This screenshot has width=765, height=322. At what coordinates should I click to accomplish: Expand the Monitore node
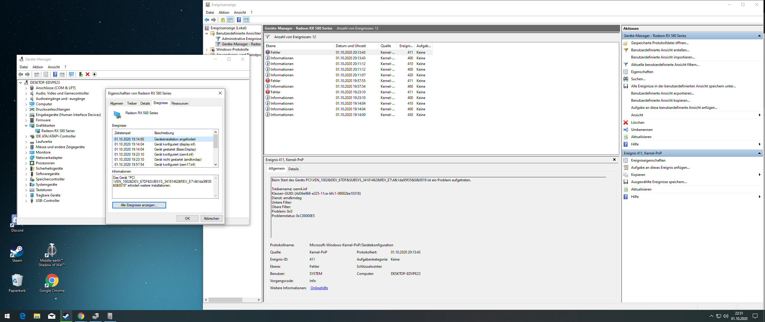(26, 152)
